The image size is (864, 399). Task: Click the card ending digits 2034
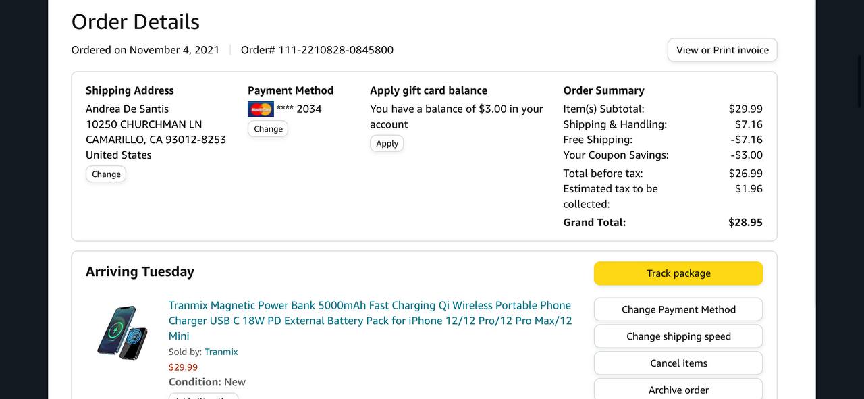point(309,109)
